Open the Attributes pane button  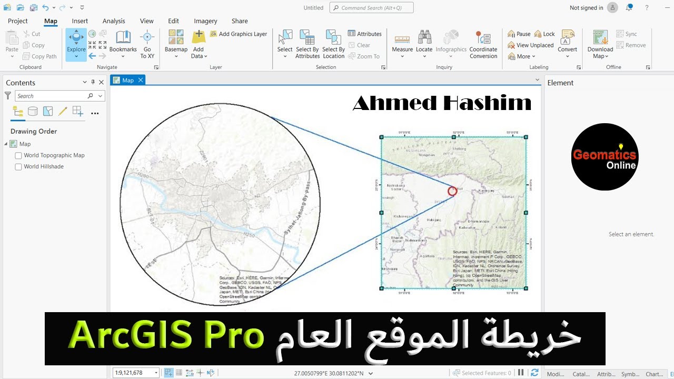365,34
